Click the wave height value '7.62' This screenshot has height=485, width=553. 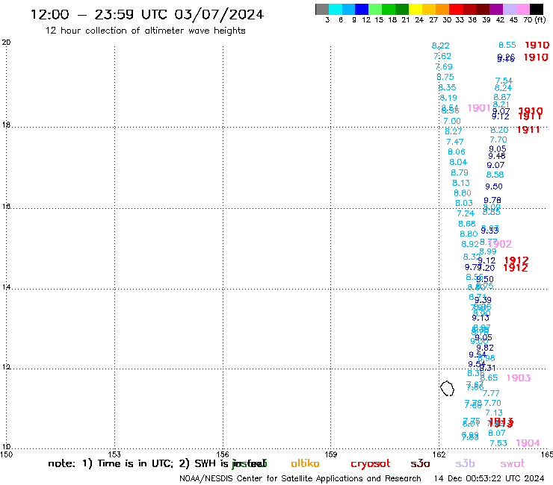[x=442, y=56]
